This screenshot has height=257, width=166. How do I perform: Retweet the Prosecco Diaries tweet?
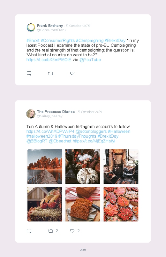[x=50, y=231]
